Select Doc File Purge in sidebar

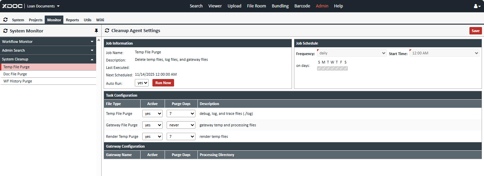click(x=15, y=74)
